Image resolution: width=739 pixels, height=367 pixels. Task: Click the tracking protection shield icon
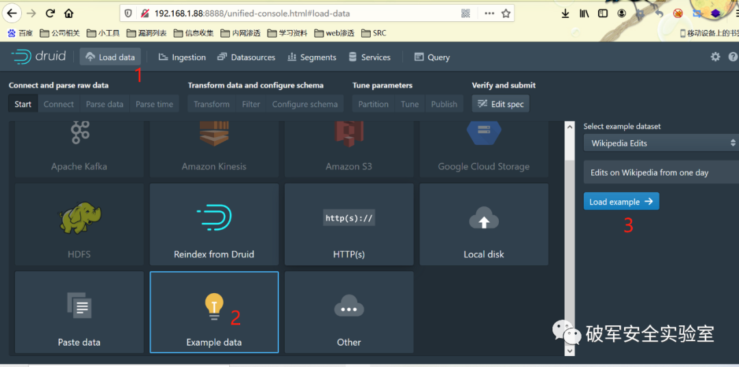[128, 14]
